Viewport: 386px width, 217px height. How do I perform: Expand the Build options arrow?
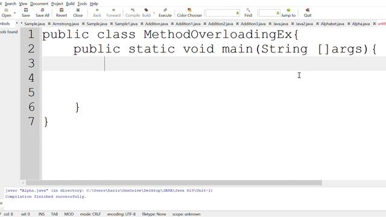[x=154, y=13]
